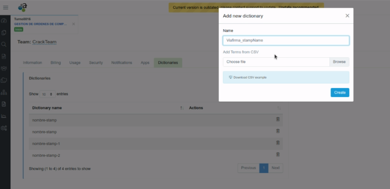Click the search magnifier sidebar icon
Viewport: 390px width, 189px height.
(x=4, y=44)
